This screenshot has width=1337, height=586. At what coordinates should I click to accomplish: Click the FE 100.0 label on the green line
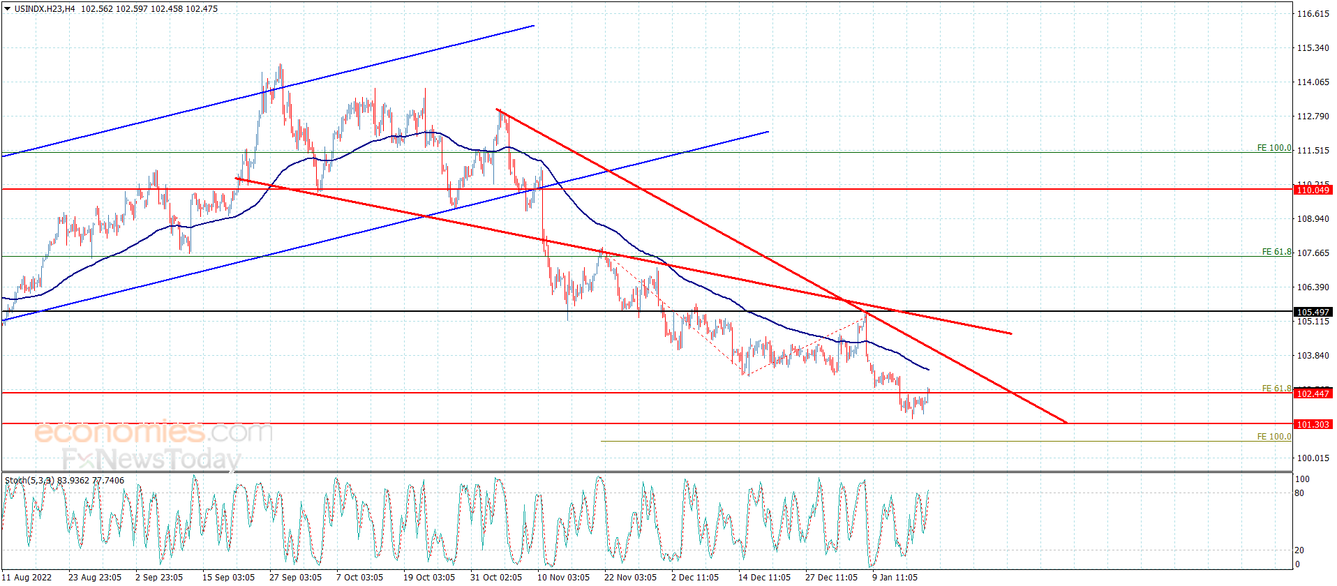(x=1274, y=148)
